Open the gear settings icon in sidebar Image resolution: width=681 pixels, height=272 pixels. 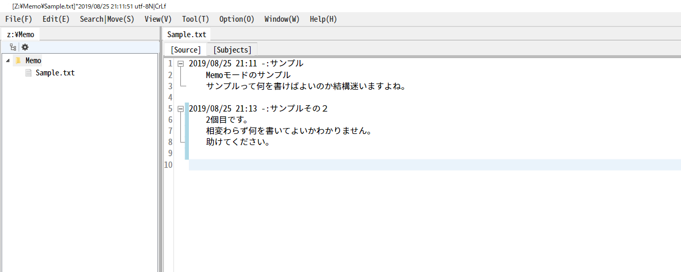click(25, 47)
